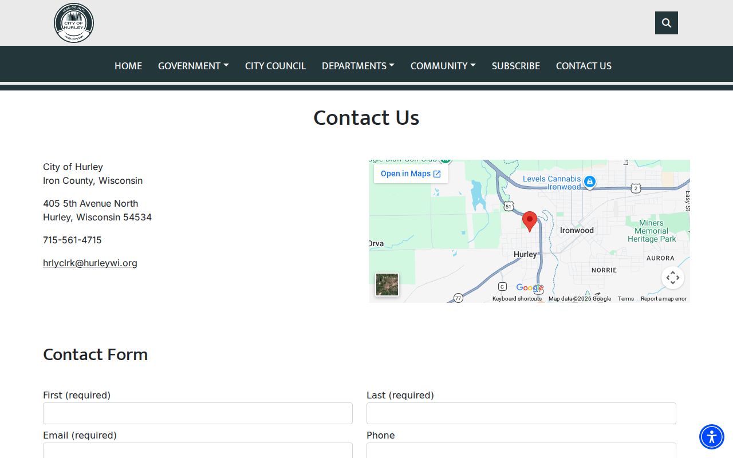Click the Iron County, Wisconsin text
Image resolution: width=733 pixels, height=458 pixels.
(93, 180)
